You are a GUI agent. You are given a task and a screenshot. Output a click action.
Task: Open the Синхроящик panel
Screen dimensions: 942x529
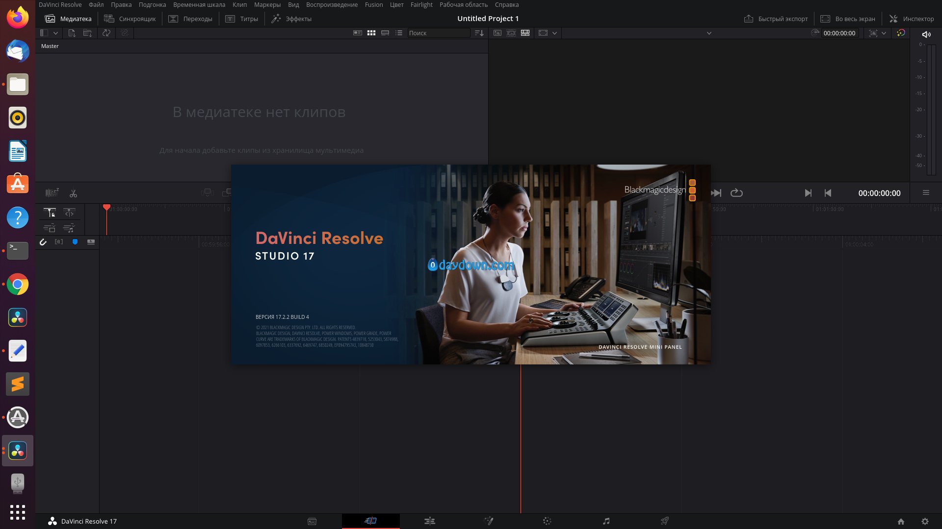(130, 19)
